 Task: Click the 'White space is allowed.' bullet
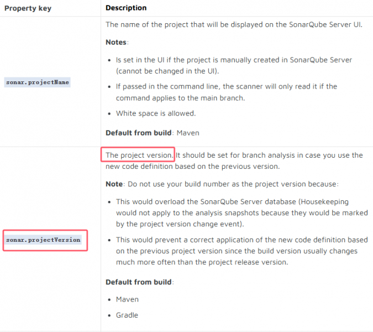coord(156,113)
